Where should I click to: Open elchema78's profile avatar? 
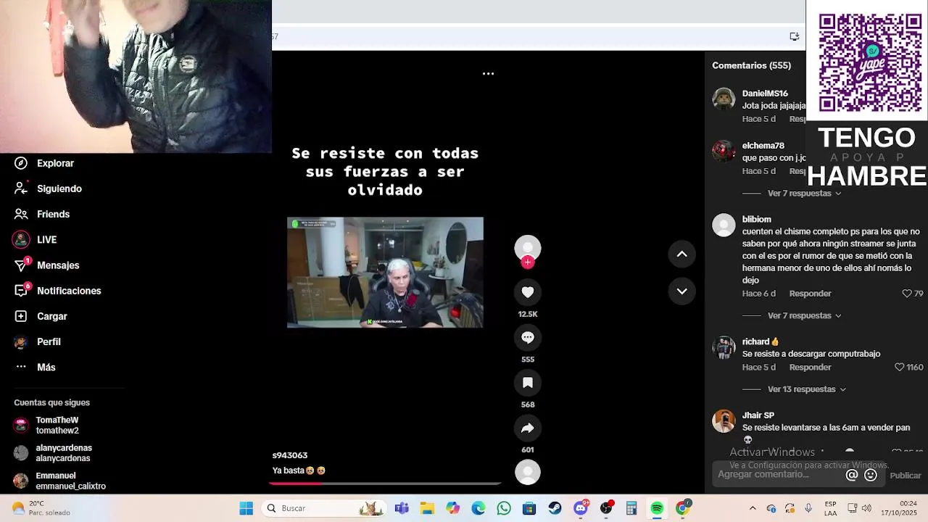pos(724,151)
